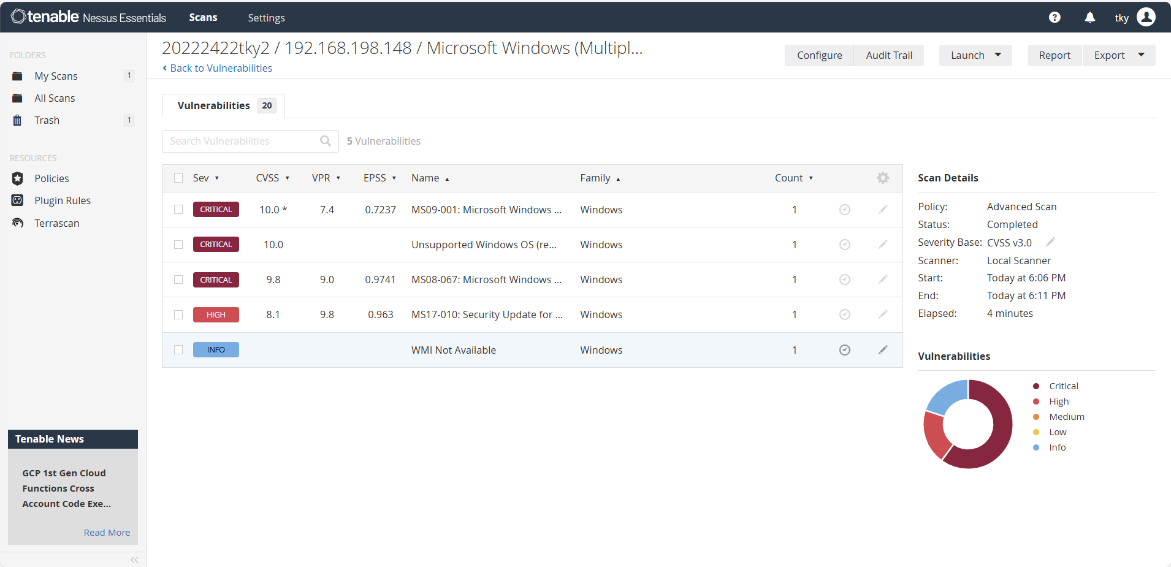Click the Terrascan icon
This screenshot has height=567, width=1171.
[17, 223]
